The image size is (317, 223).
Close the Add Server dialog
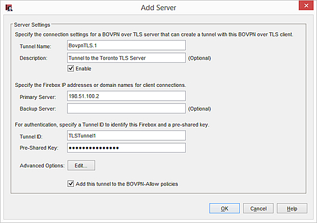click(x=306, y=6)
